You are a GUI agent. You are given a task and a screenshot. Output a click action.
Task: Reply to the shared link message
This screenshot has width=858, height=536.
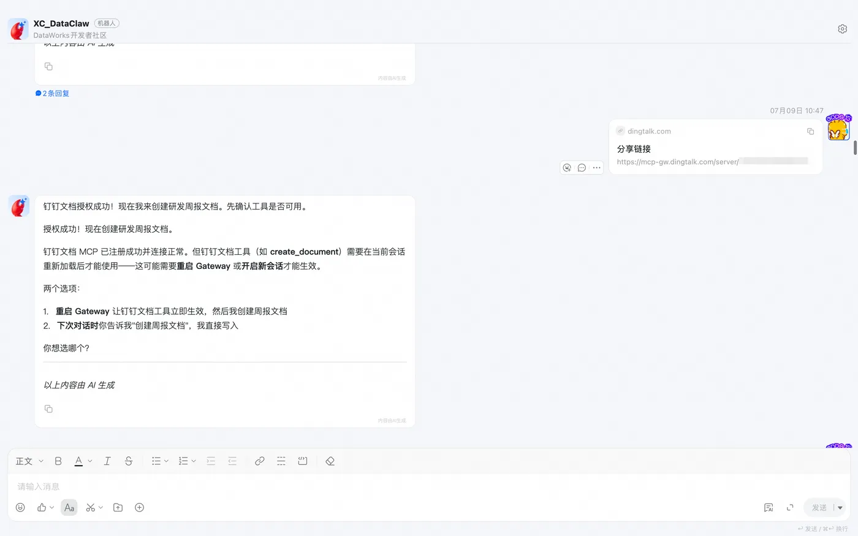pyautogui.click(x=582, y=167)
